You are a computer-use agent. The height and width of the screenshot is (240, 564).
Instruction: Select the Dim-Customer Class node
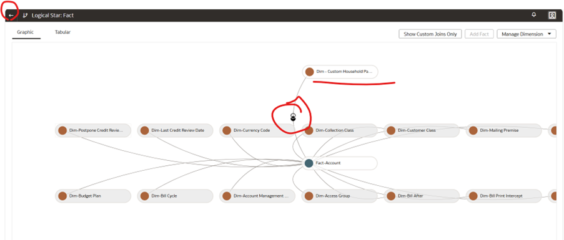[x=422, y=130]
